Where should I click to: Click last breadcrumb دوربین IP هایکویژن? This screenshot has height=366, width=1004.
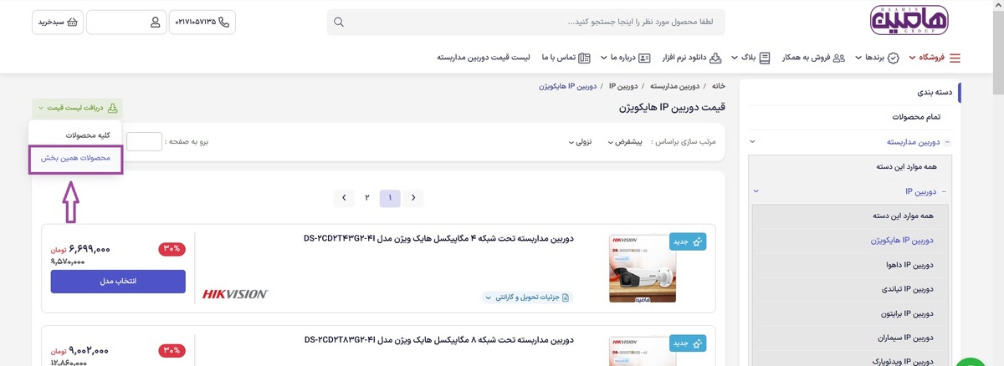(569, 86)
